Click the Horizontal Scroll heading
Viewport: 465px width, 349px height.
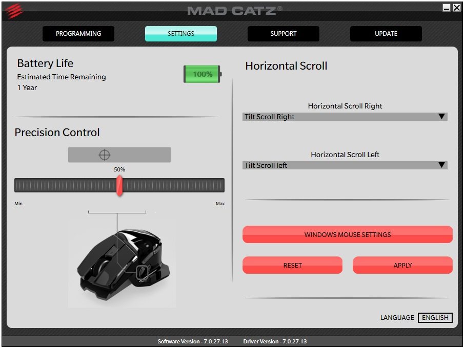coord(286,66)
